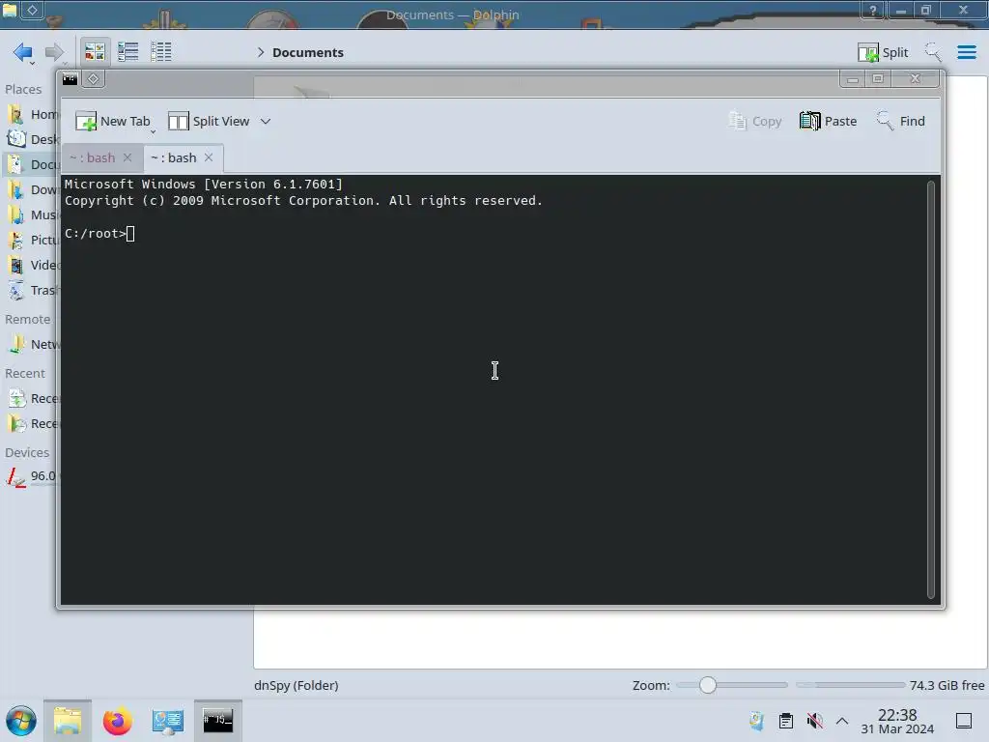The height and width of the screenshot is (742, 989).
Task: Click Documents breadcrumb in Dolphin
Action: click(308, 52)
